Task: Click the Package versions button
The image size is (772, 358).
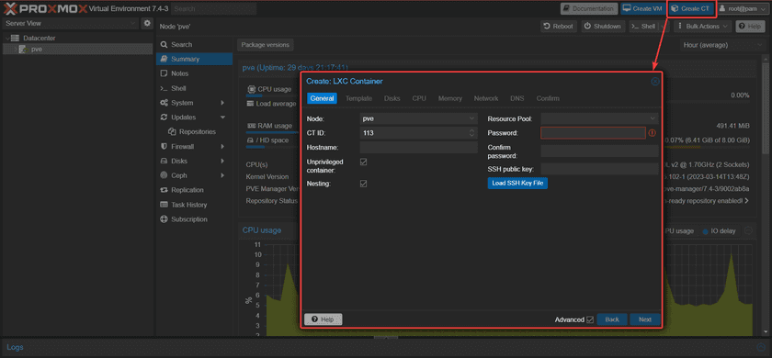Action: 265,45
